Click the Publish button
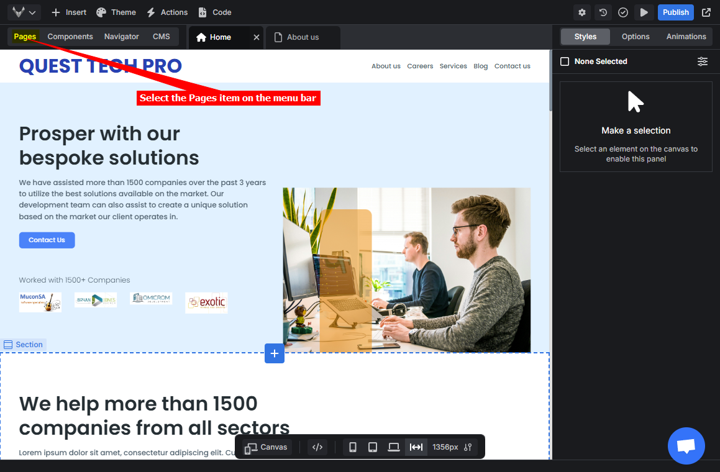 (675, 12)
